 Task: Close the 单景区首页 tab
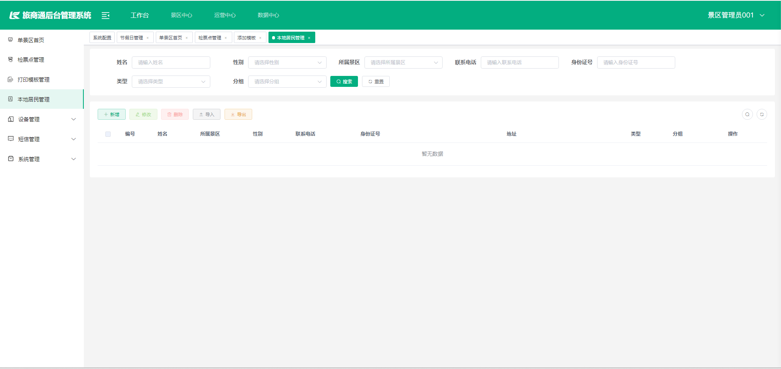pos(187,38)
